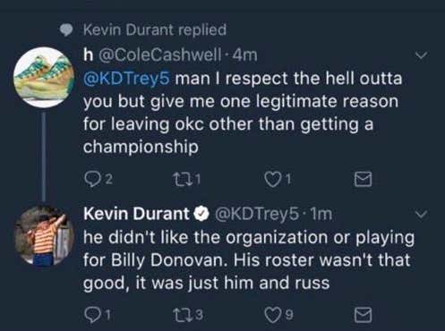Retweet ColeCashwell's tweet
Viewport: 445px width, 331px height.
(x=181, y=179)
